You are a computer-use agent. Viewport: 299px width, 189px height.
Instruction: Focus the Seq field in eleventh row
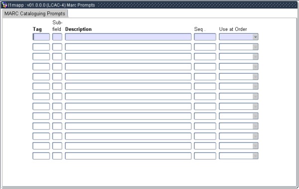tap(205, 136)
